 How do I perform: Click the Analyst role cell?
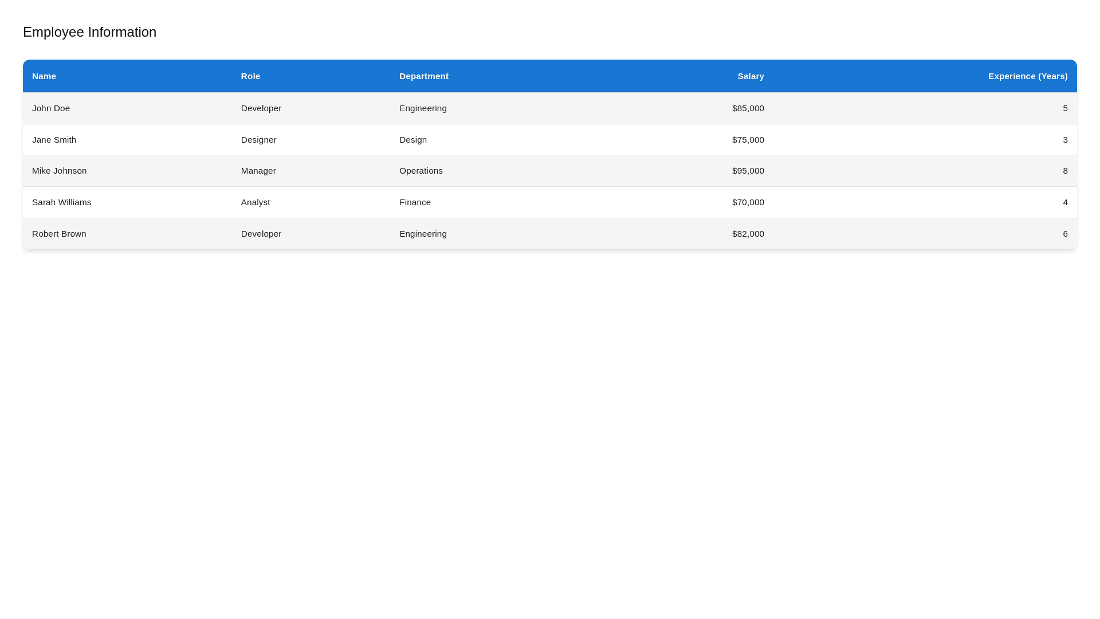coord(256,202)
